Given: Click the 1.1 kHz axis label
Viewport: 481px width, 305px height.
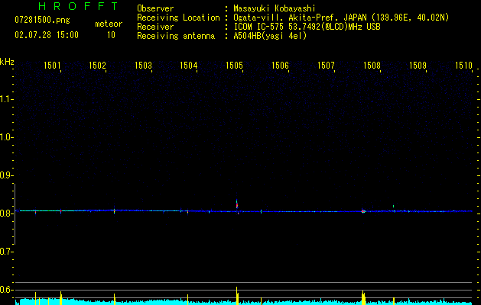Looking at the screenshot, I should [x=6, y=99].
